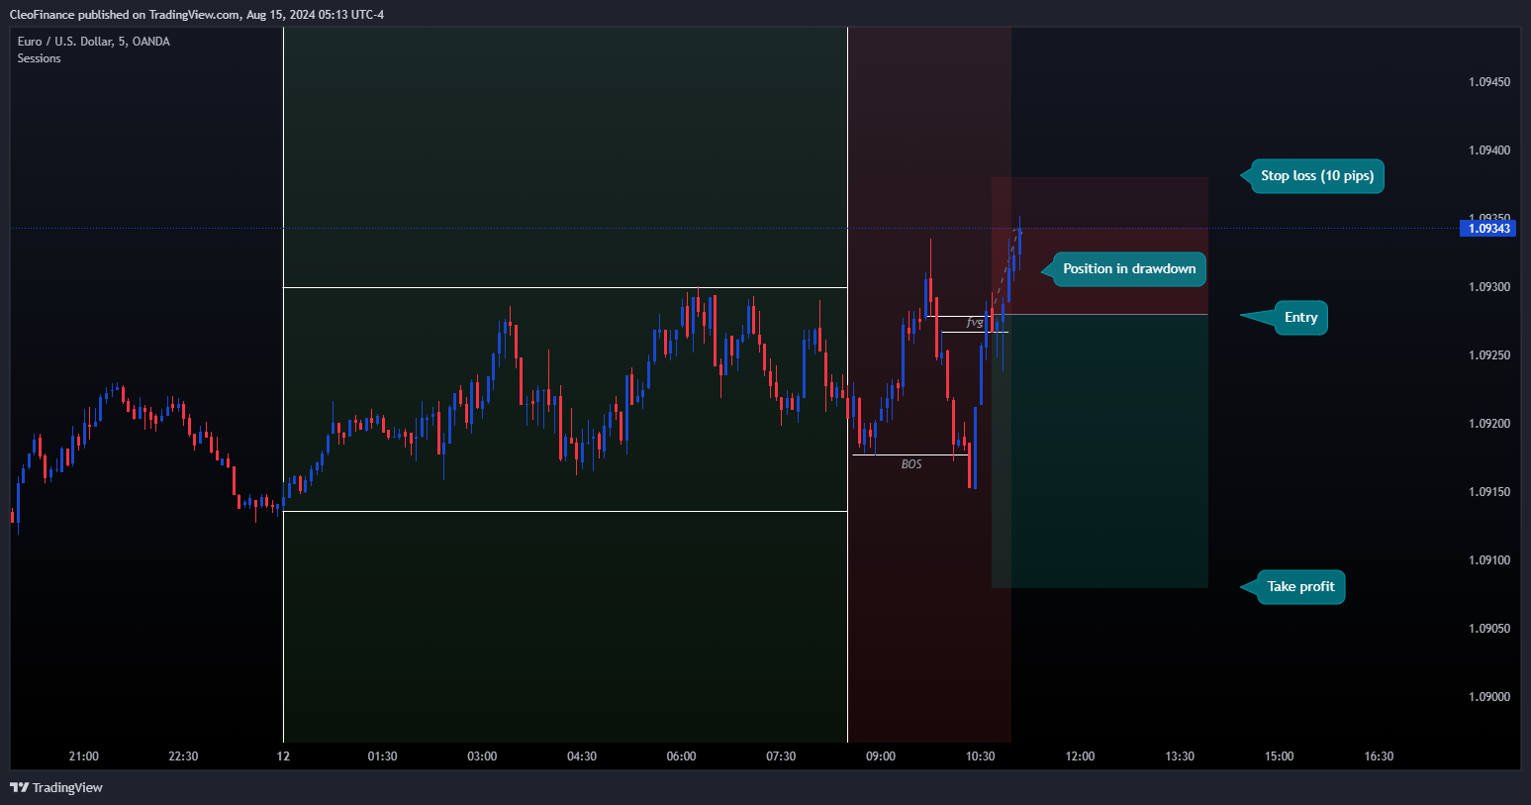The height and width of the screenshot is (805, 1531).
Task: Click the 01:30 time axis label
Action: click(x=382, y=756)
